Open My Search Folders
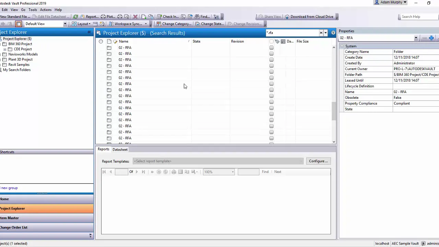The image size is (439, 247). 16,70
